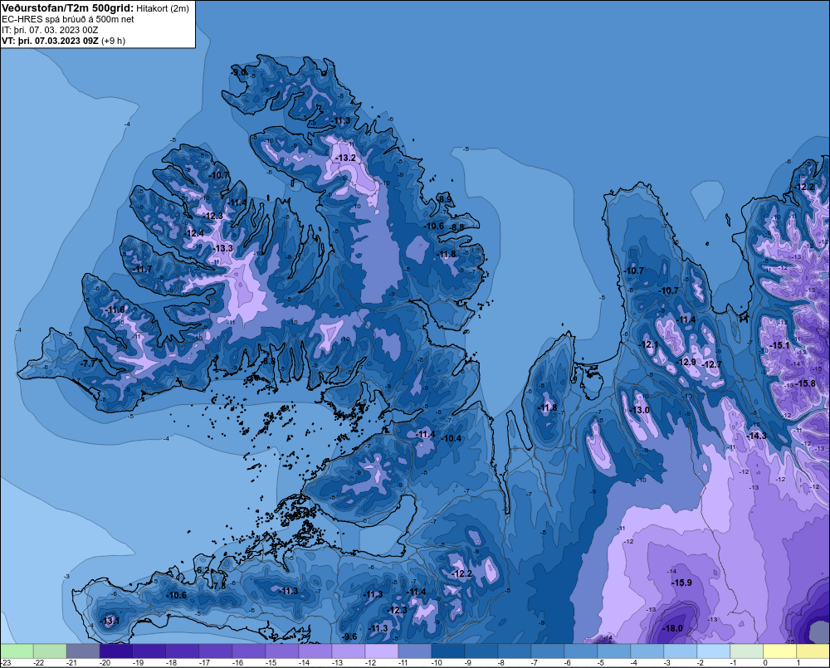
Task: Click the whitish-green legend swatch at -1
Action: tap(746, 651)
